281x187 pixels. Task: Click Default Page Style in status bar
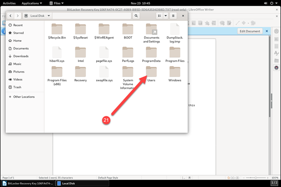click(x=108, y=178)
